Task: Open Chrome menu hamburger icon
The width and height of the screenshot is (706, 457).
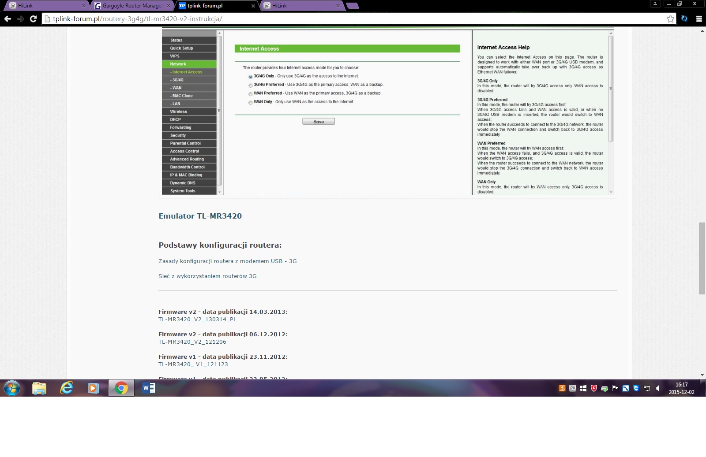Action: pos(699,19)
